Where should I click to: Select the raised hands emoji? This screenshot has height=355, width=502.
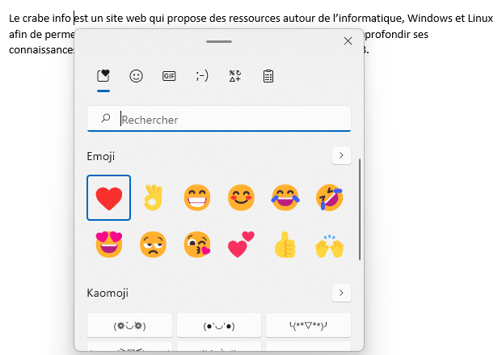point(329,243)
